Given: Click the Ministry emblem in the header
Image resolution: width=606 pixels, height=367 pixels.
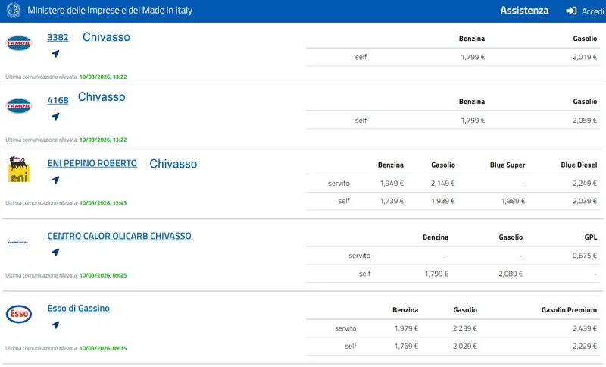Looking at the screenshot, I should pos(14,11).
